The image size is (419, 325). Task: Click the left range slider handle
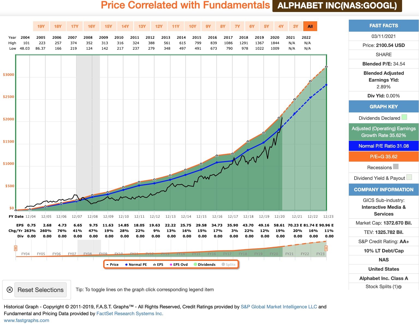(x=16, y=248)
